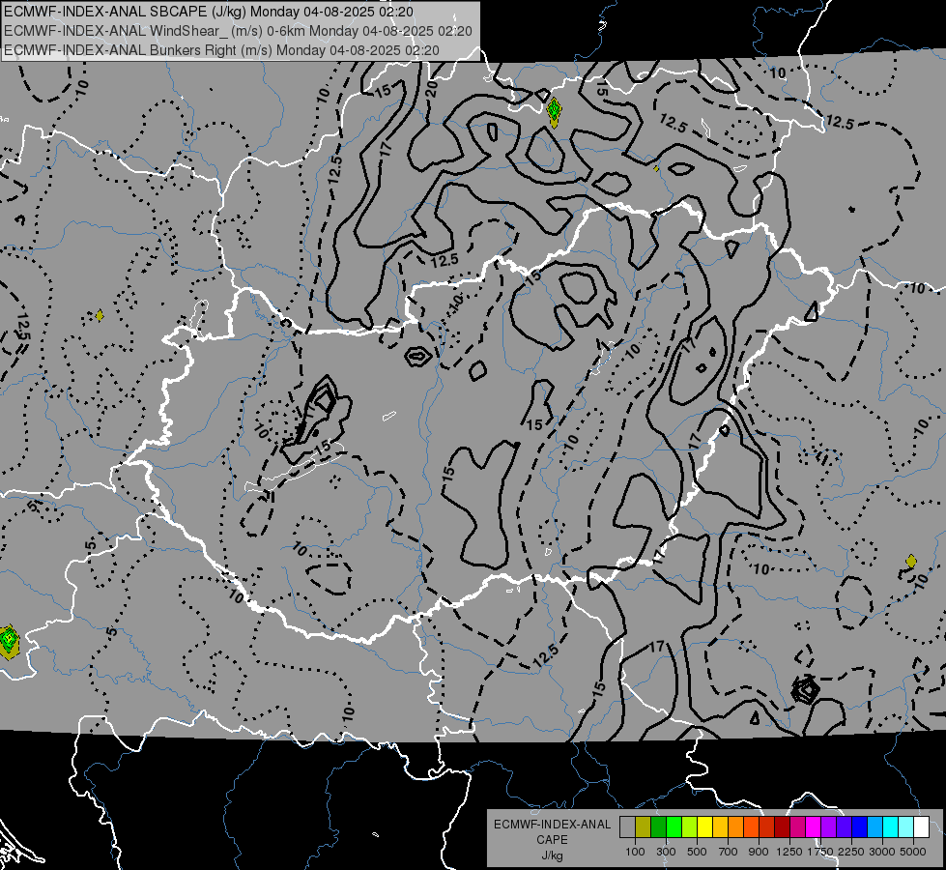Click the 700 value under the color bar
This screenshot has height=870, width=946.
coord(729,852)
